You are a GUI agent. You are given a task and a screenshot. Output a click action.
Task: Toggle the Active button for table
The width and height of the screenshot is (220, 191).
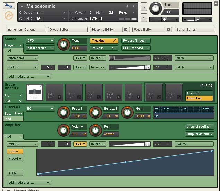coord(15,151)
